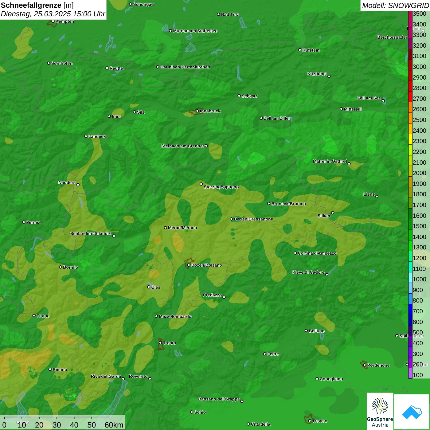Click the Conegliano location dot
The width and height of the screenshot is (430, 430).
317,379
